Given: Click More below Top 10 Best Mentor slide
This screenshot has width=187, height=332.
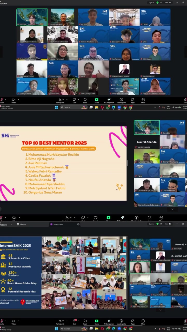Looking at the screenshot, I should [x=161, y=219].
